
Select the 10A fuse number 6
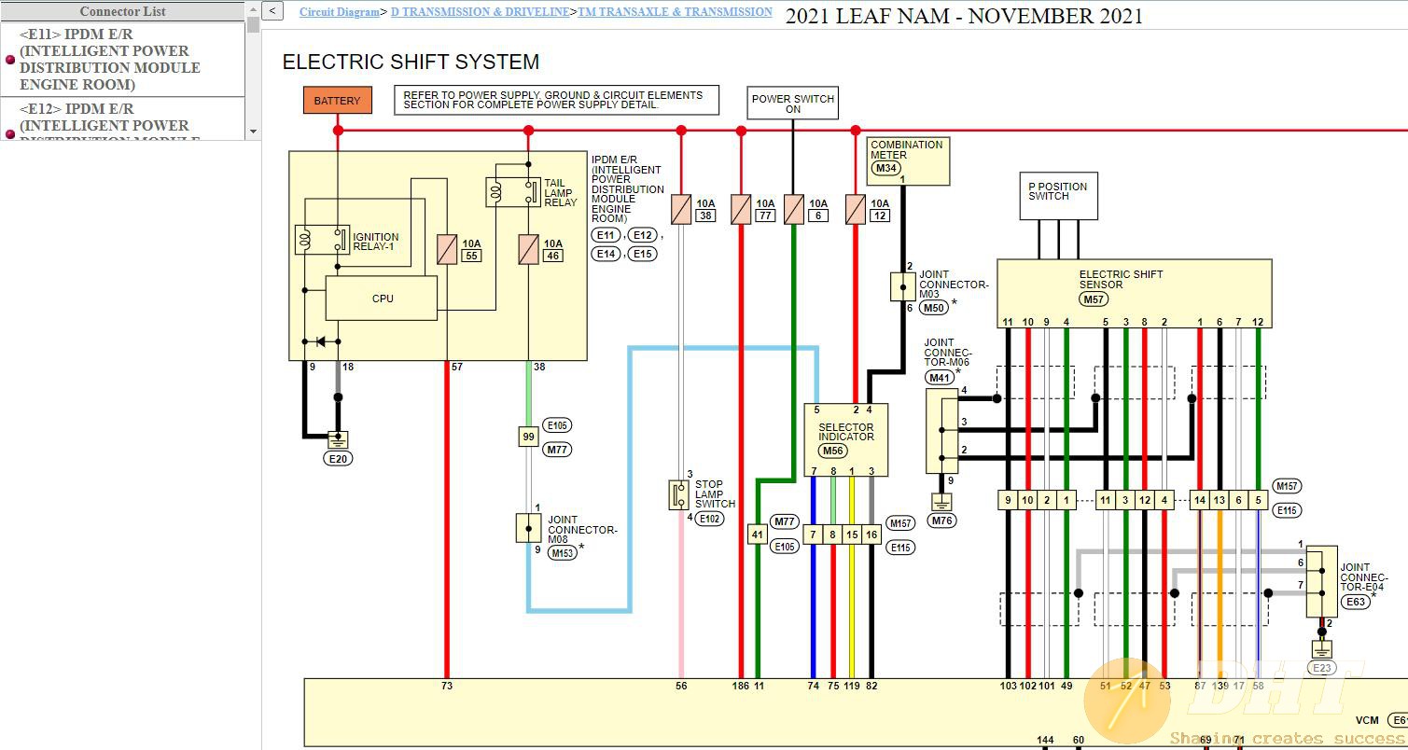click(793, 209)
